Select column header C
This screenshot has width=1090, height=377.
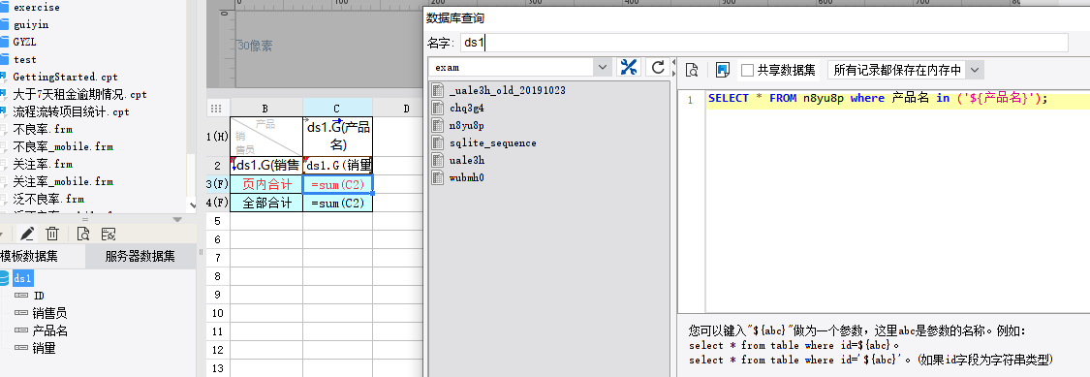point(337,108)
